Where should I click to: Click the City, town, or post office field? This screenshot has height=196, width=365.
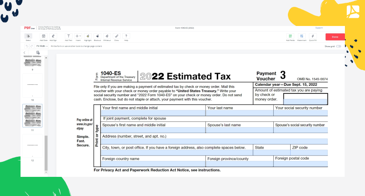[x=177, y=153]
